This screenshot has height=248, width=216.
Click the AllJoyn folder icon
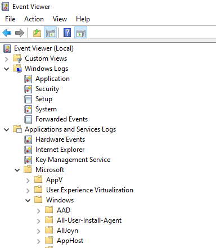pyautogui.click(x=49, y=230)
